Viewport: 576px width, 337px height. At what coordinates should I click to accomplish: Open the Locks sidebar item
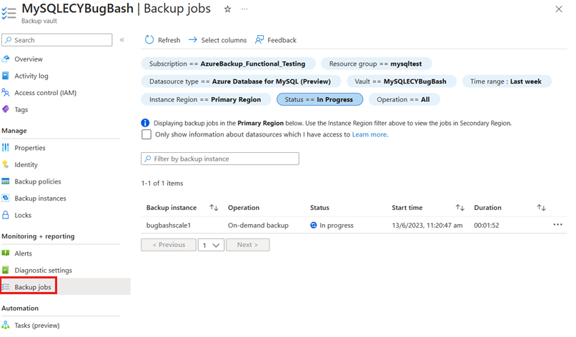tap(23, 215)
